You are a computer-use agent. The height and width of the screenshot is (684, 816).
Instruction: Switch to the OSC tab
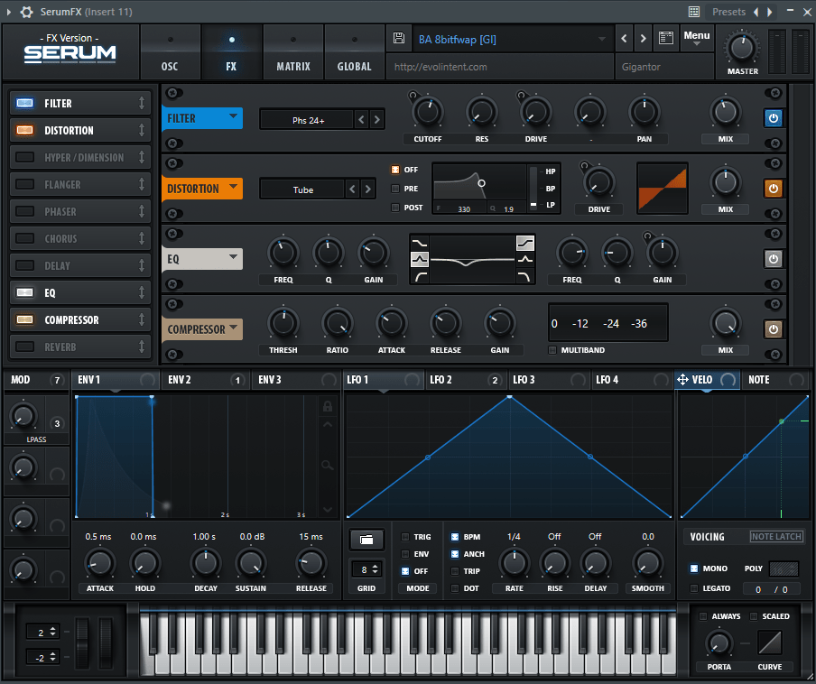tap(170, 53)
